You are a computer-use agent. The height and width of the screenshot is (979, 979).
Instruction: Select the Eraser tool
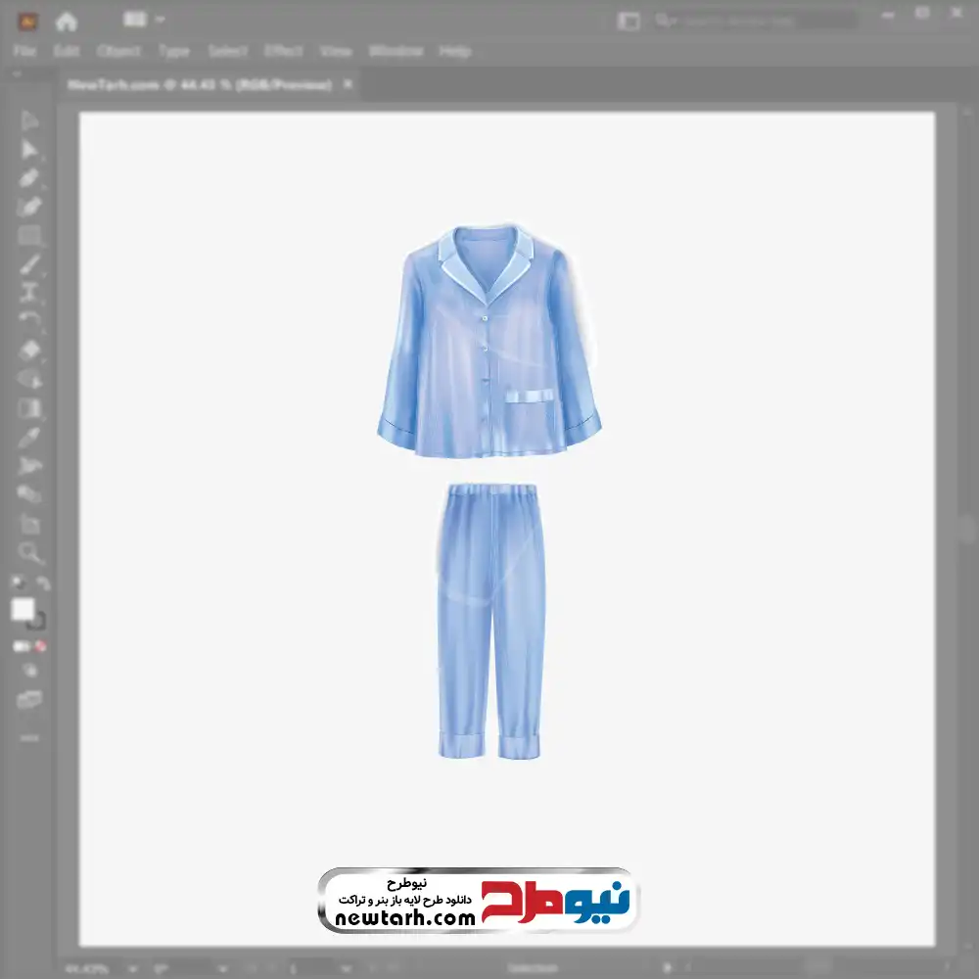(x=30, y=350)
